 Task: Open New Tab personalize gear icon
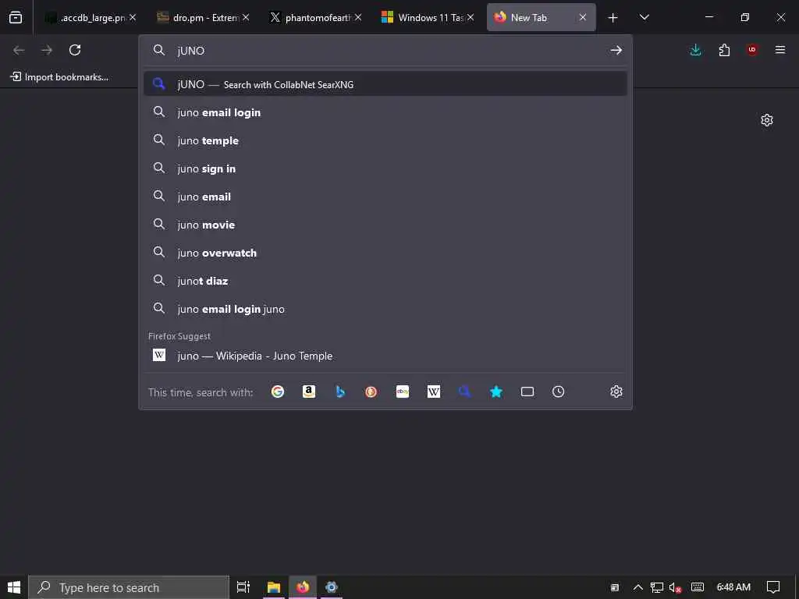coord(766,120)
